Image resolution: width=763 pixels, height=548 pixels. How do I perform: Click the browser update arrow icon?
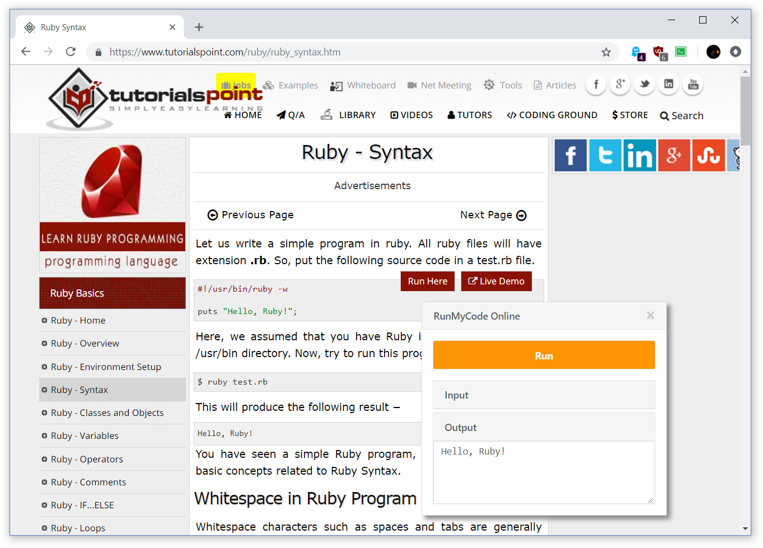(736, 52)
